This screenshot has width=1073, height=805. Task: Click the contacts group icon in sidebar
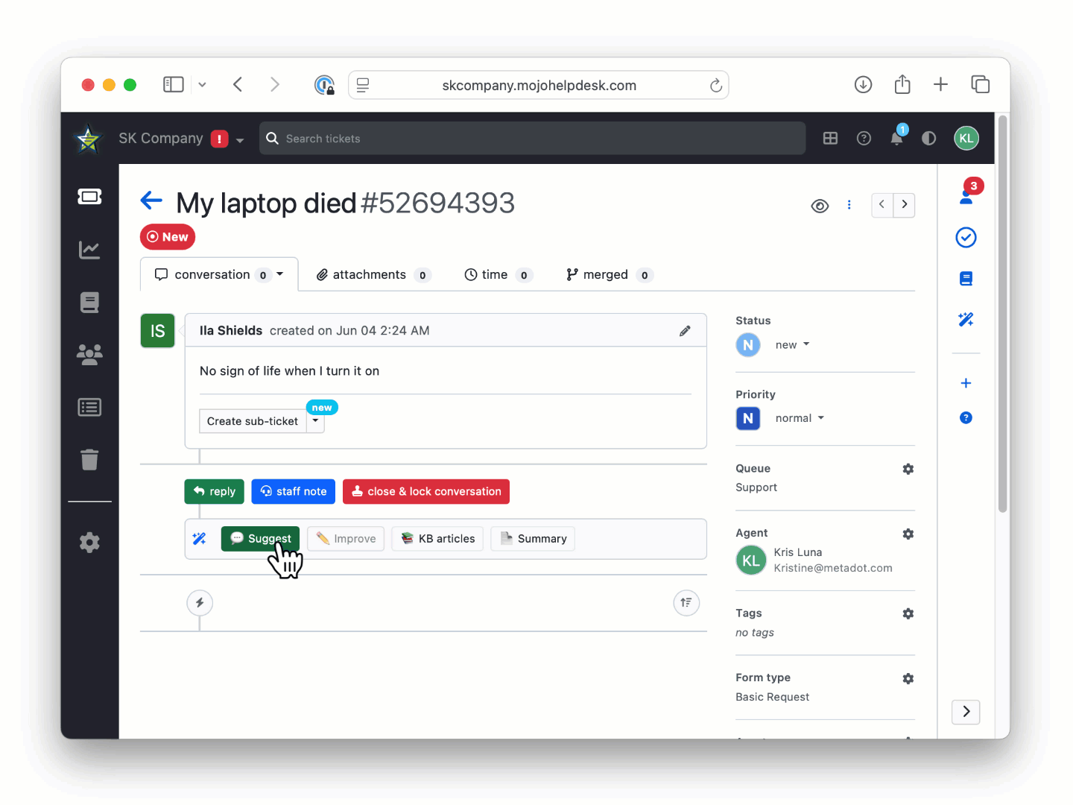click(x=89, y=355)
